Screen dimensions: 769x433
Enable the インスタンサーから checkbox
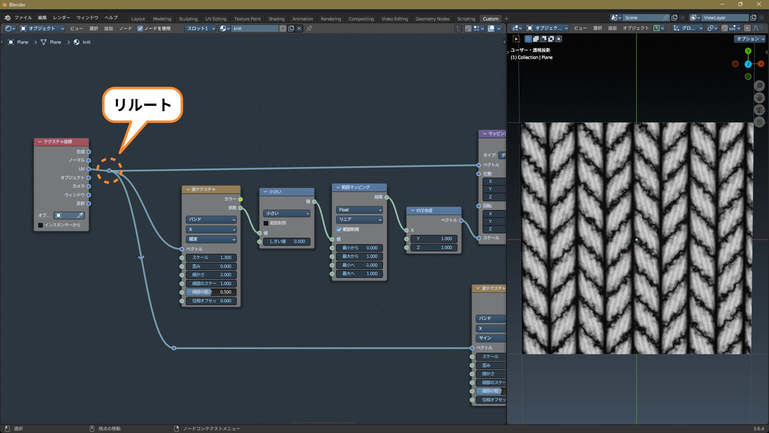[x=40, y=225]
